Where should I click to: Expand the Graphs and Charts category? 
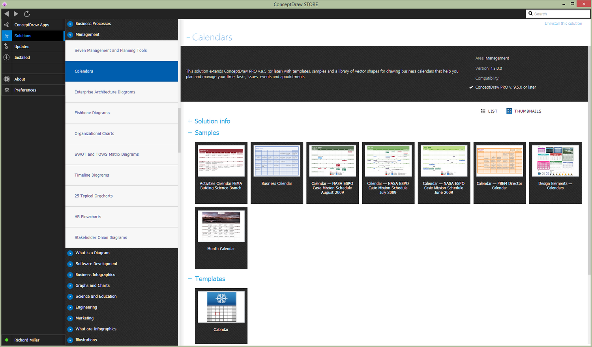tap(70, 285)
